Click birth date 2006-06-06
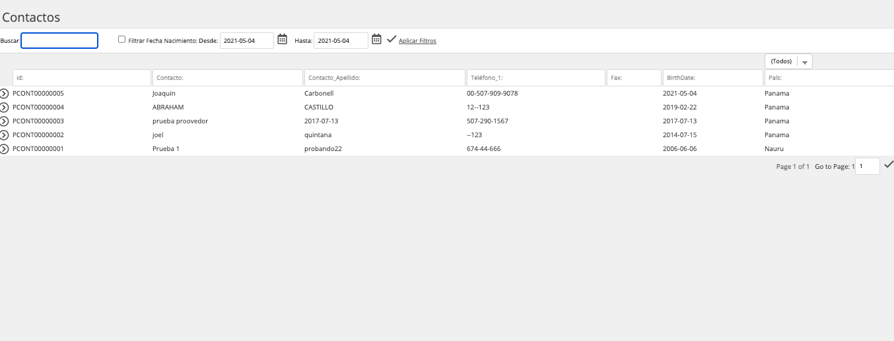 coord(679,149)
